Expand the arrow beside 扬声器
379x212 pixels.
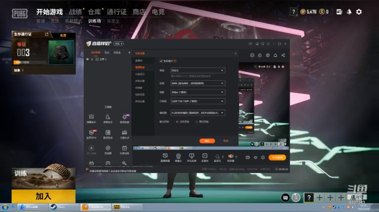tap(236, 156)
